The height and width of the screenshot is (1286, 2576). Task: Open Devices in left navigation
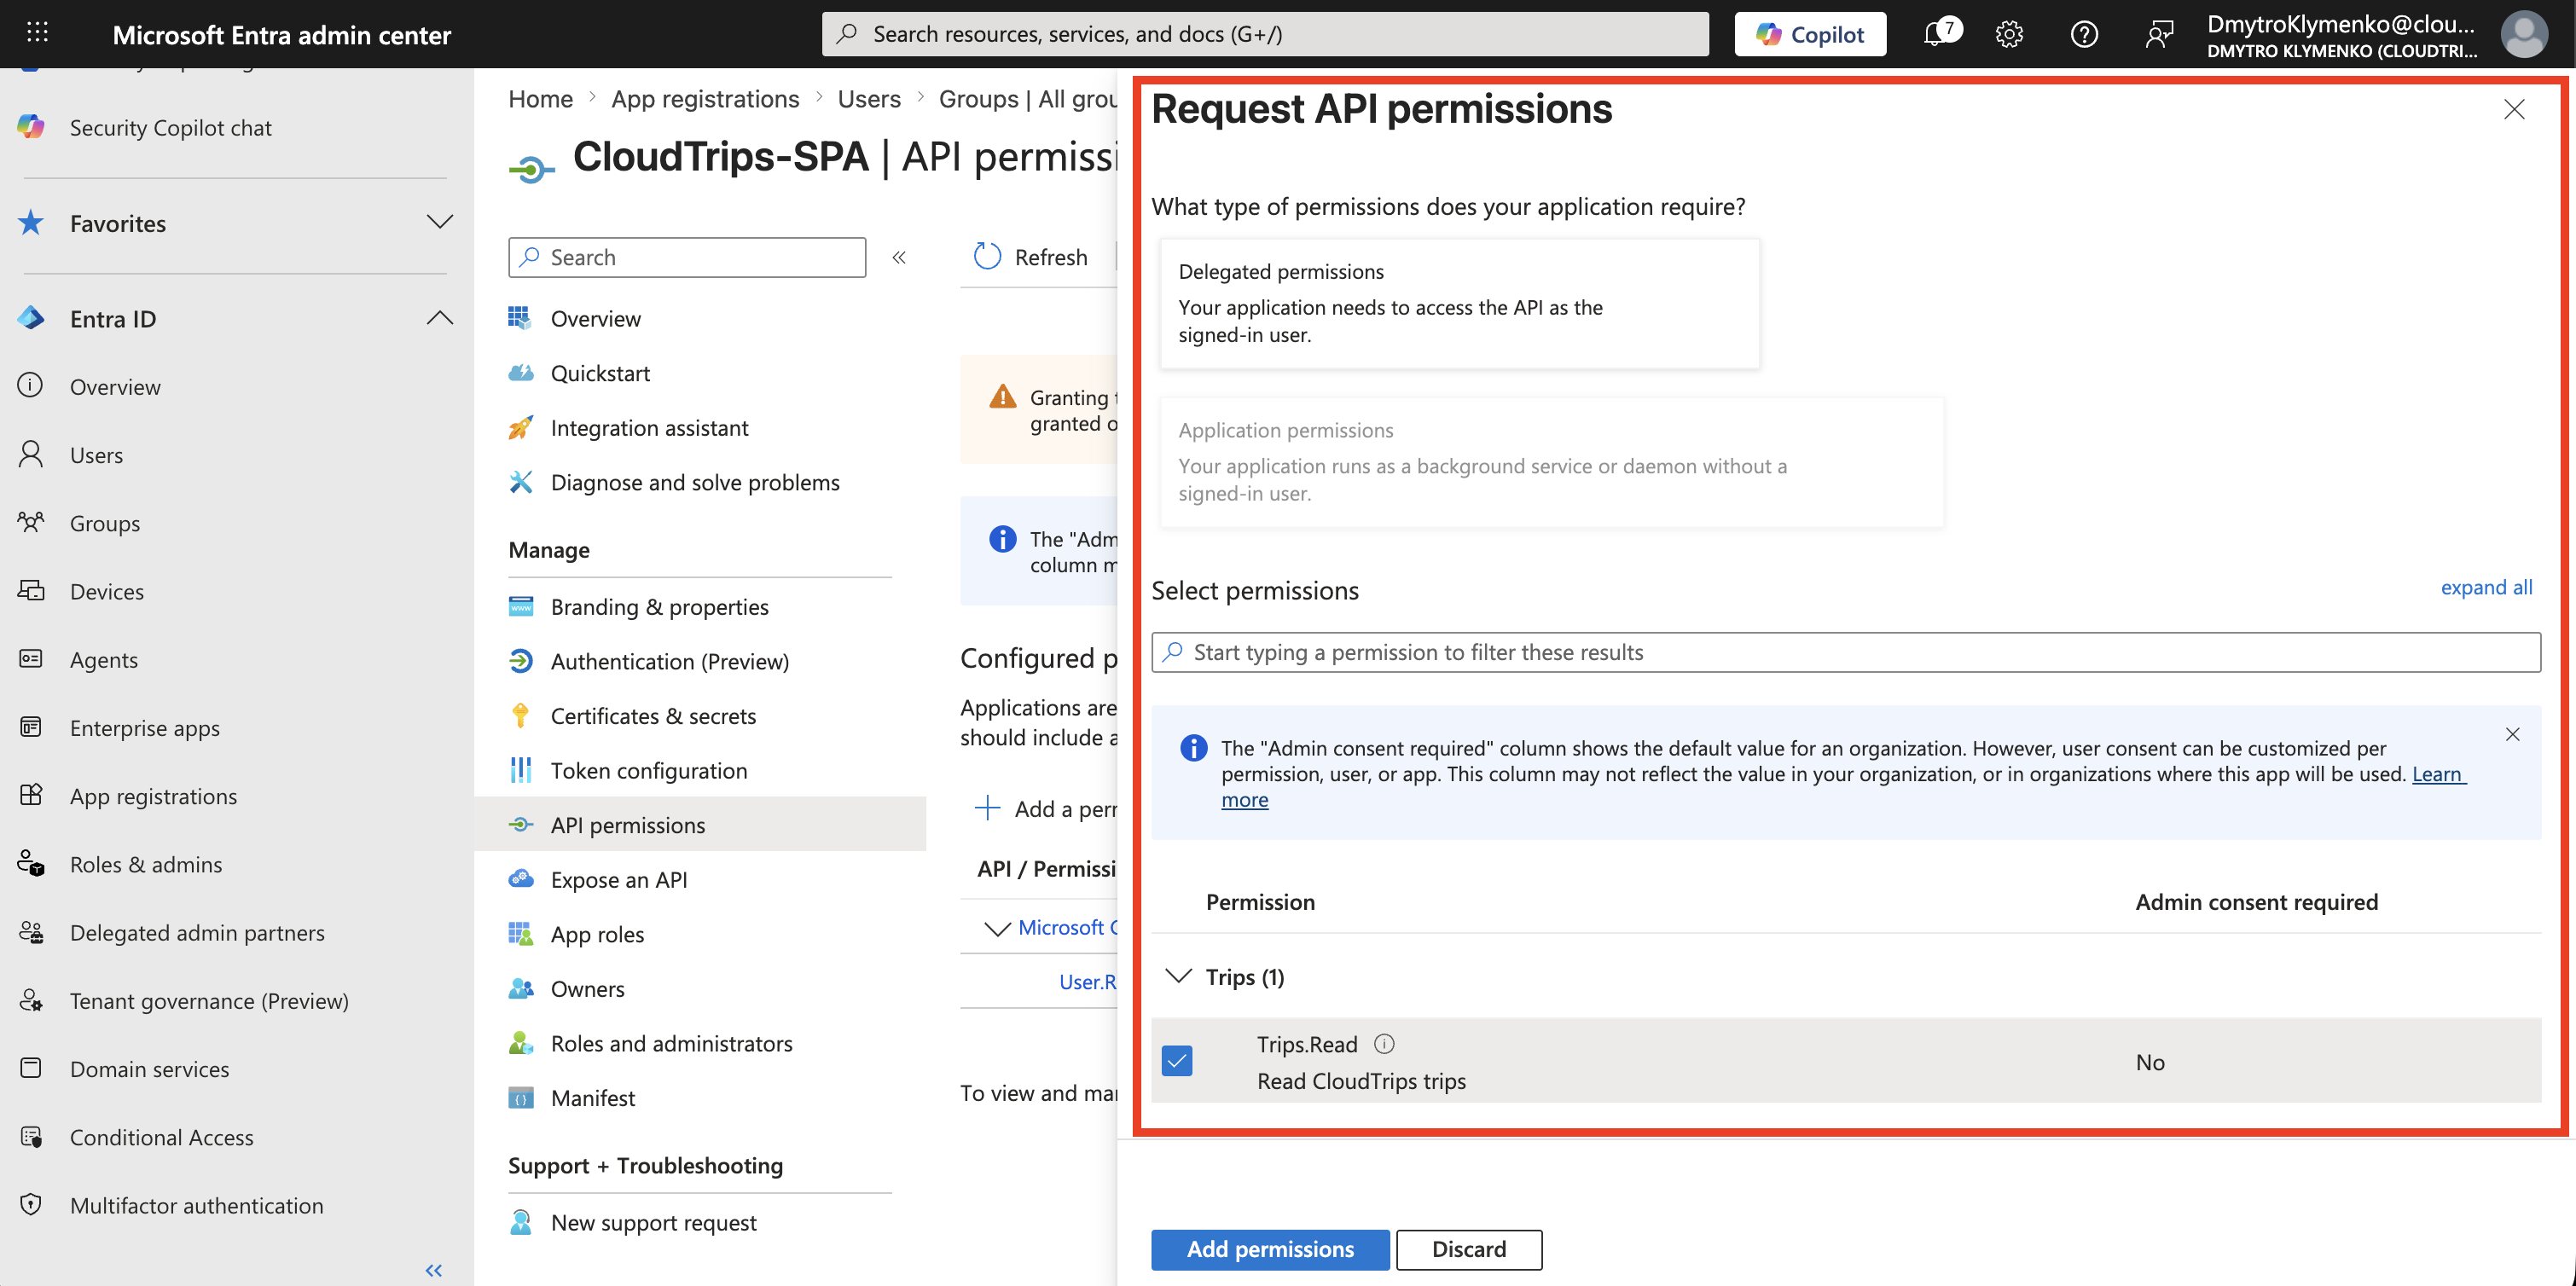(x=107, y=590)
